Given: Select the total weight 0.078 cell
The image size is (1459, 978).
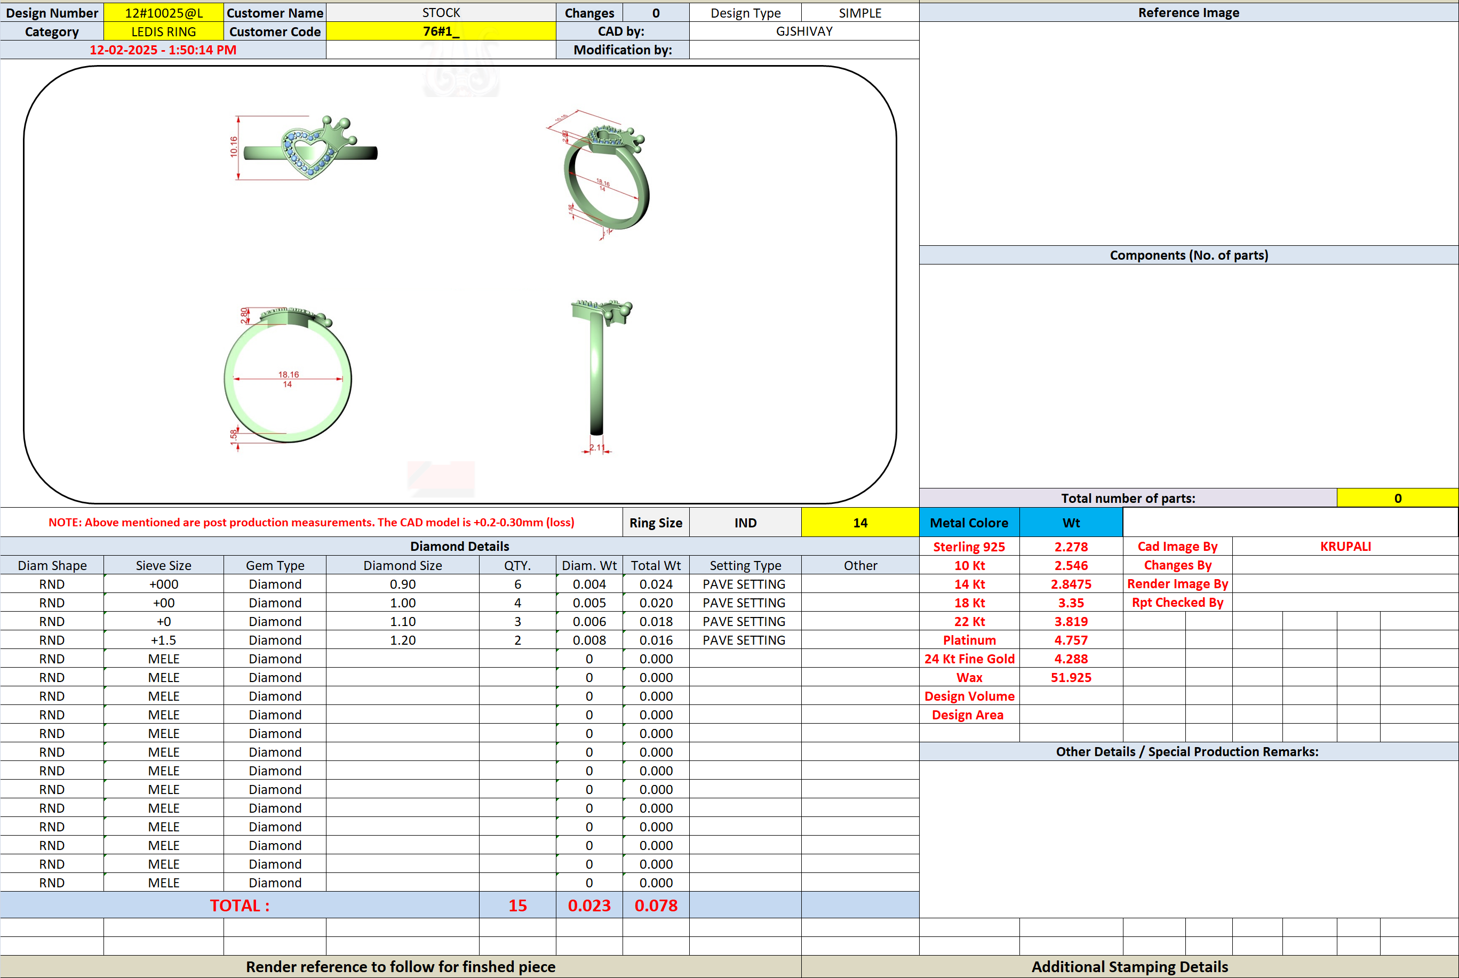Looking at the screenshot, I should coord(656,905).
